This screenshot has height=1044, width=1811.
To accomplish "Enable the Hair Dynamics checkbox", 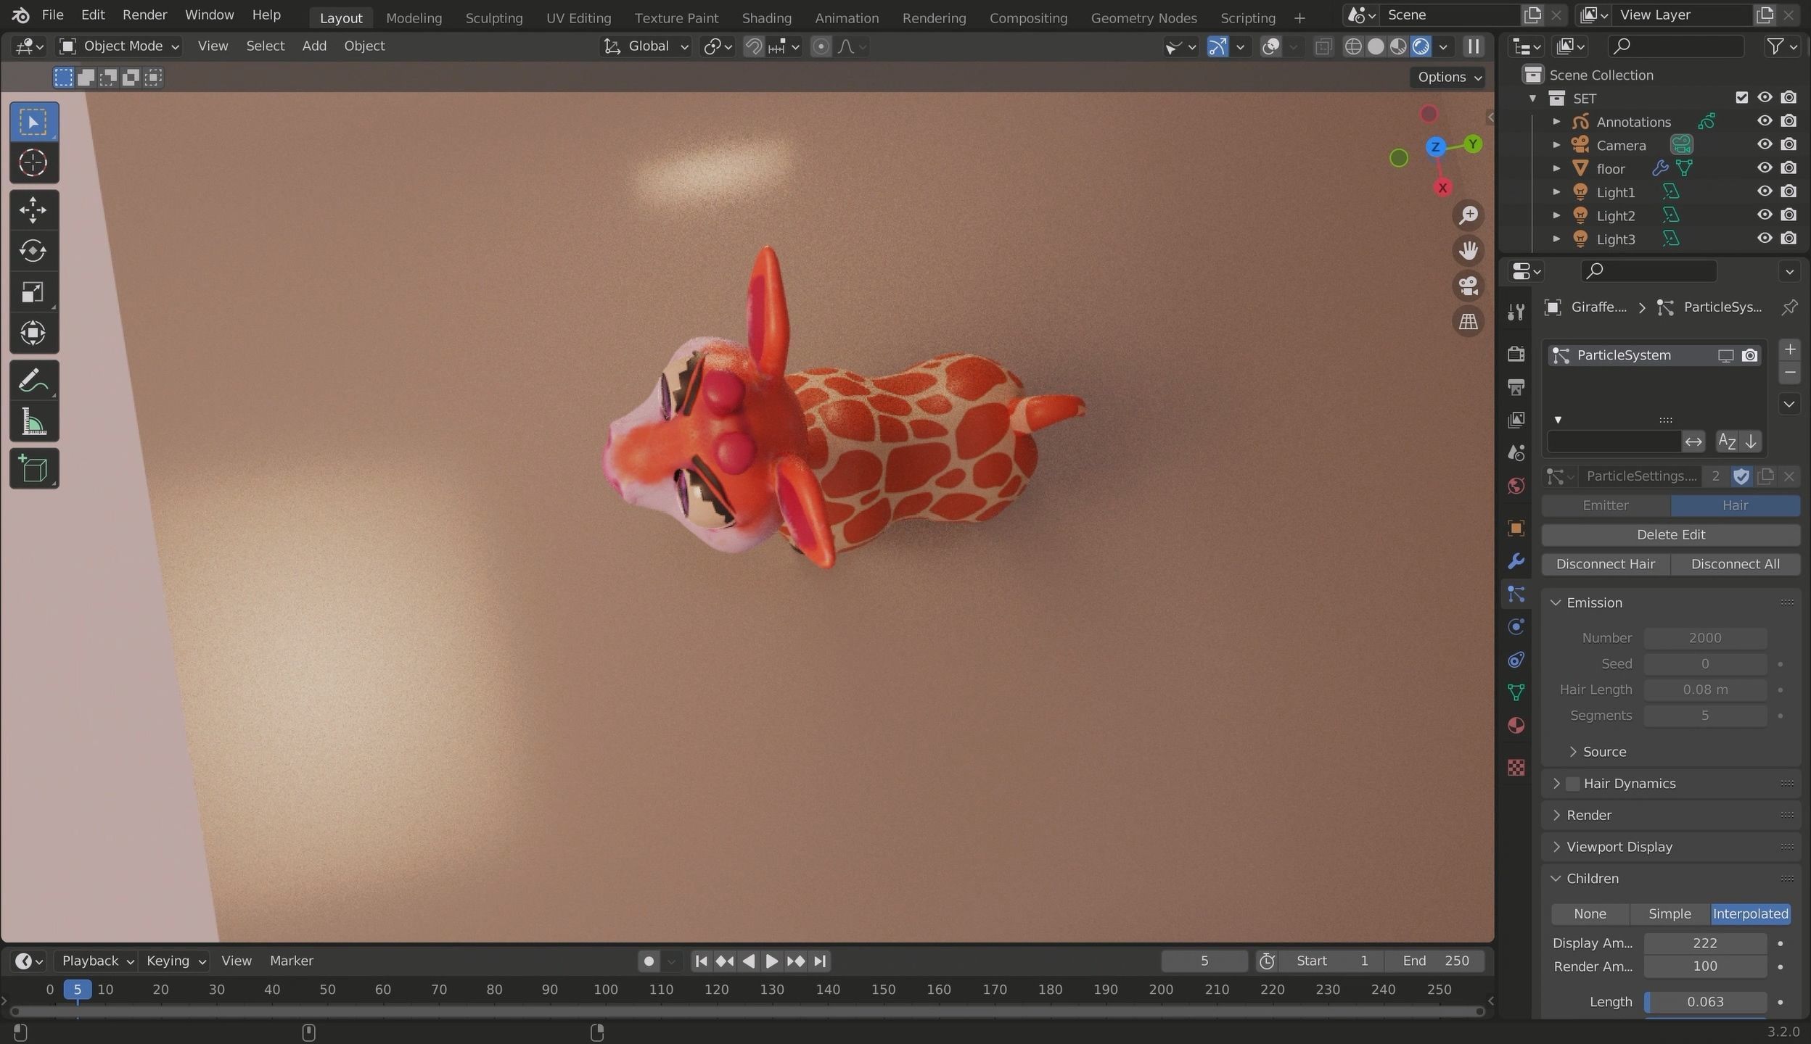I will 1572,784.
